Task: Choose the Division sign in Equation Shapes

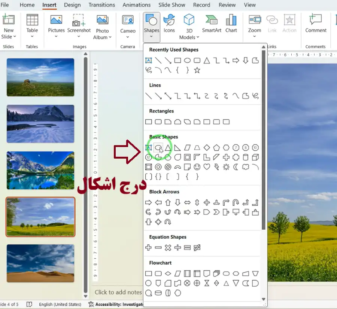Action: point(177,247)
